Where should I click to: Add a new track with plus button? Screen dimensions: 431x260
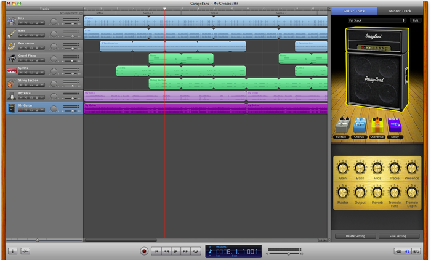point(12,251)
